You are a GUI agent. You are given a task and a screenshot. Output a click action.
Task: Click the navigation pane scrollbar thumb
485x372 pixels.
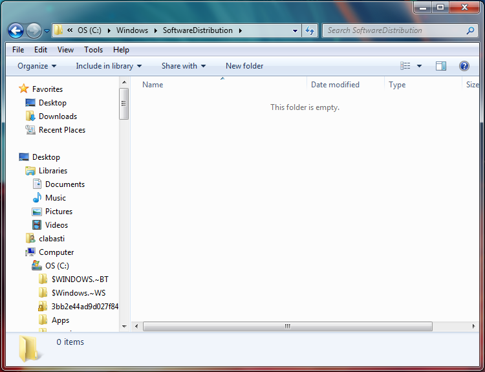coord(124,104)
